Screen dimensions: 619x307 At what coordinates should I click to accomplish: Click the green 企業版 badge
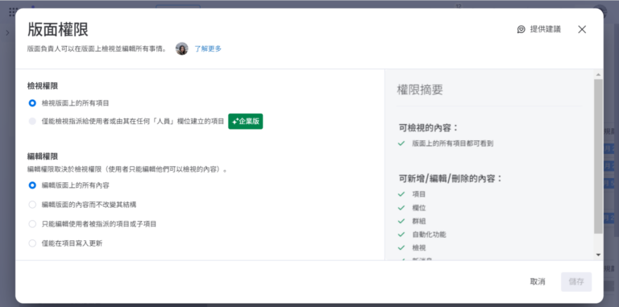coord(246,121)
